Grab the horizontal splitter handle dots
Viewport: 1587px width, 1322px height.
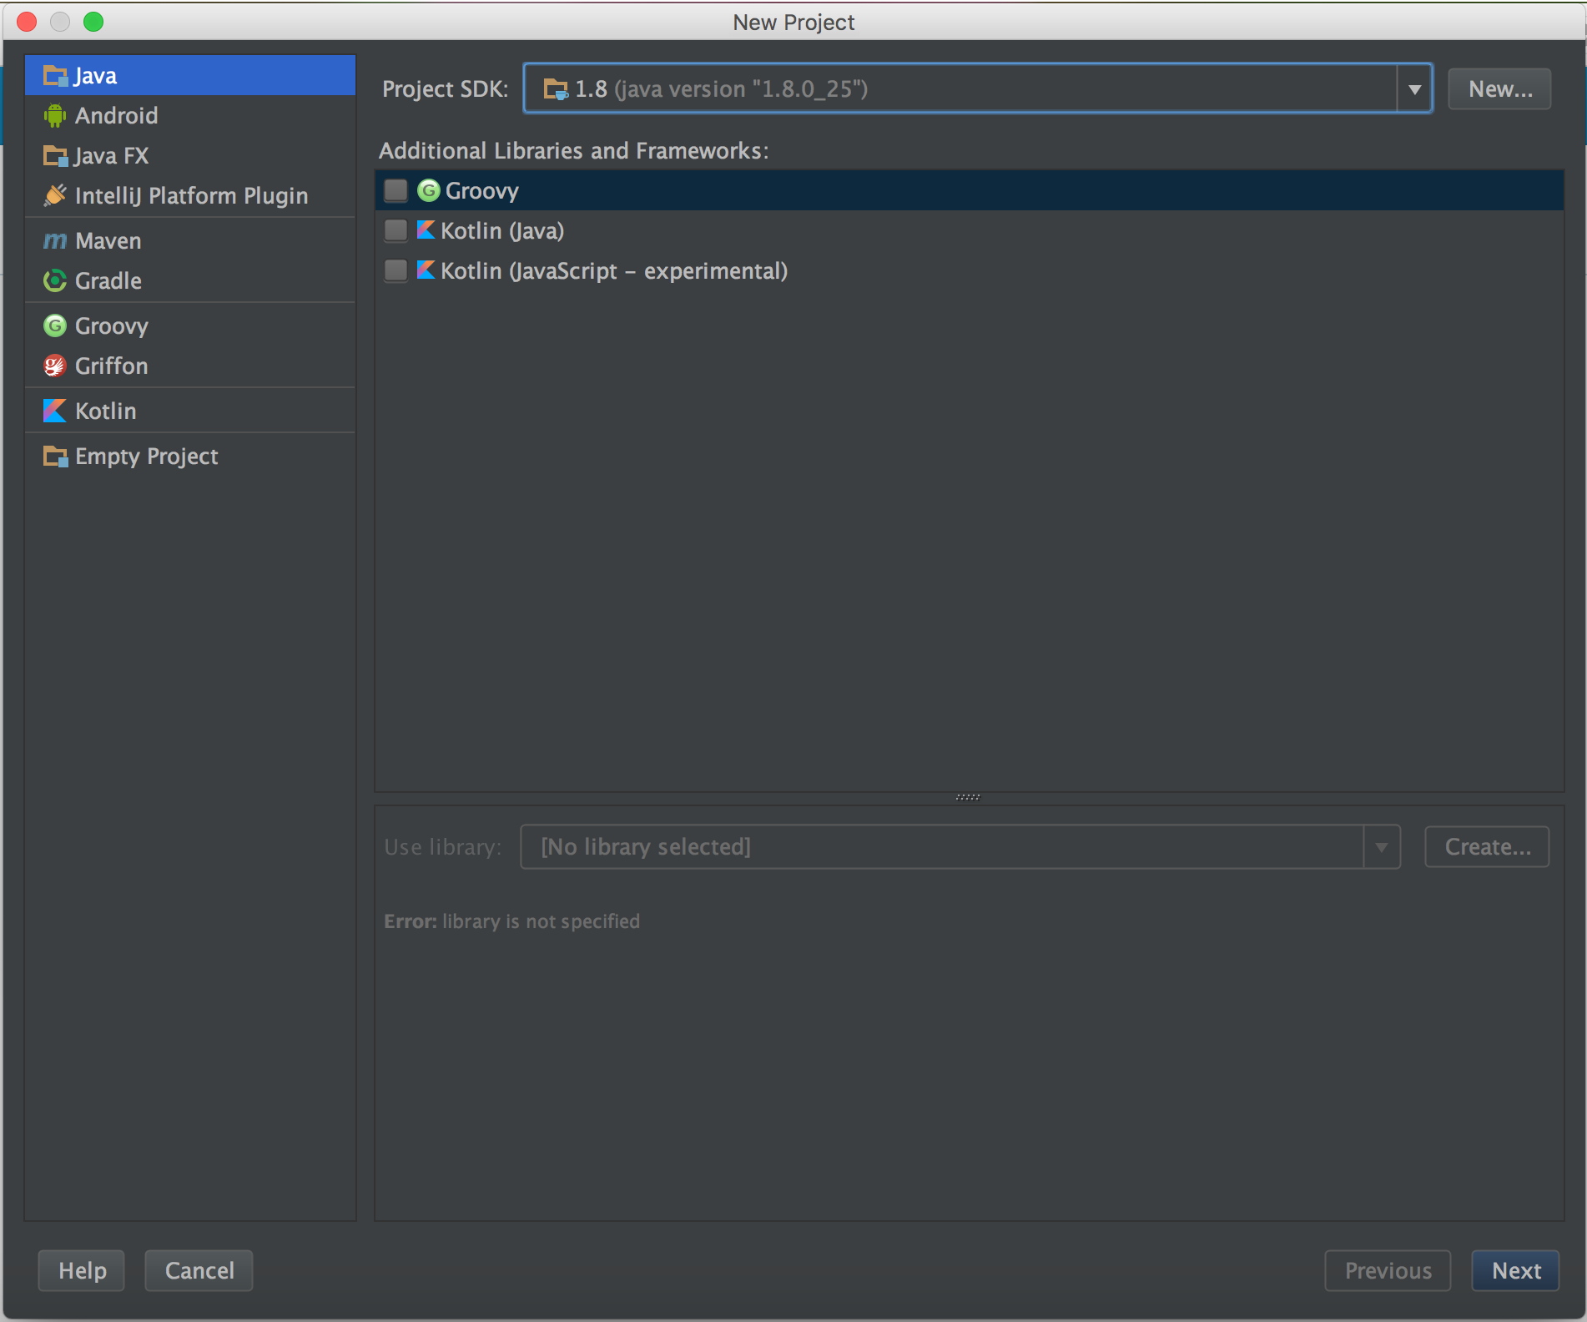tap(968, 798)
